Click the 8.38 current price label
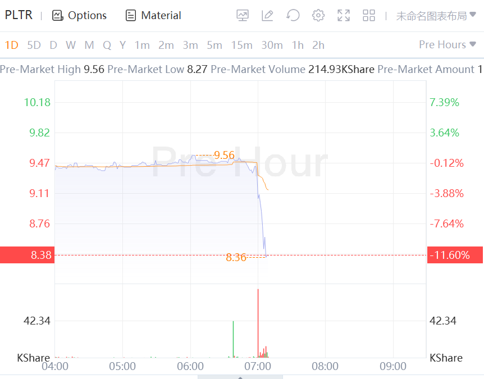The height and width of the screenshot is (379, 484). 27,255
